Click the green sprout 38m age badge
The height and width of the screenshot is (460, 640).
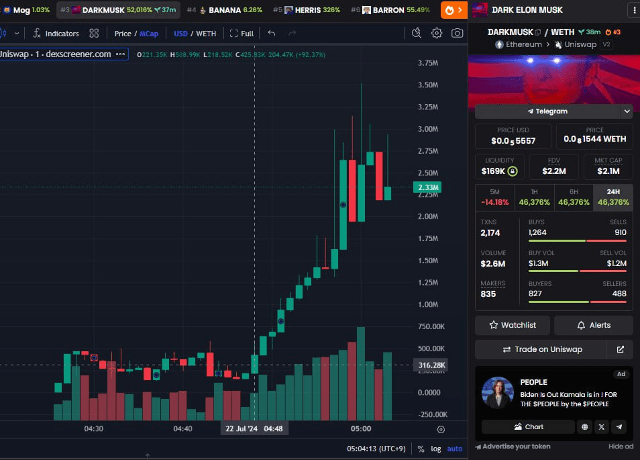click(590, 32)
